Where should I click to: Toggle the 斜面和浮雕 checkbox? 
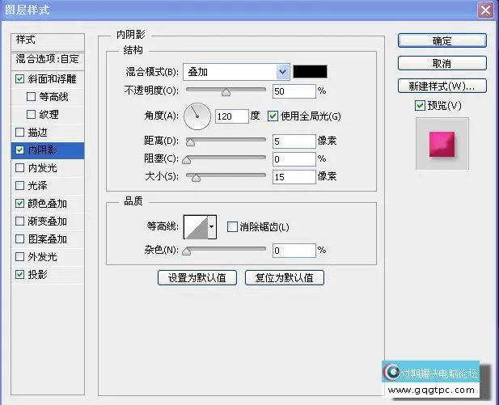click(20, 79)
